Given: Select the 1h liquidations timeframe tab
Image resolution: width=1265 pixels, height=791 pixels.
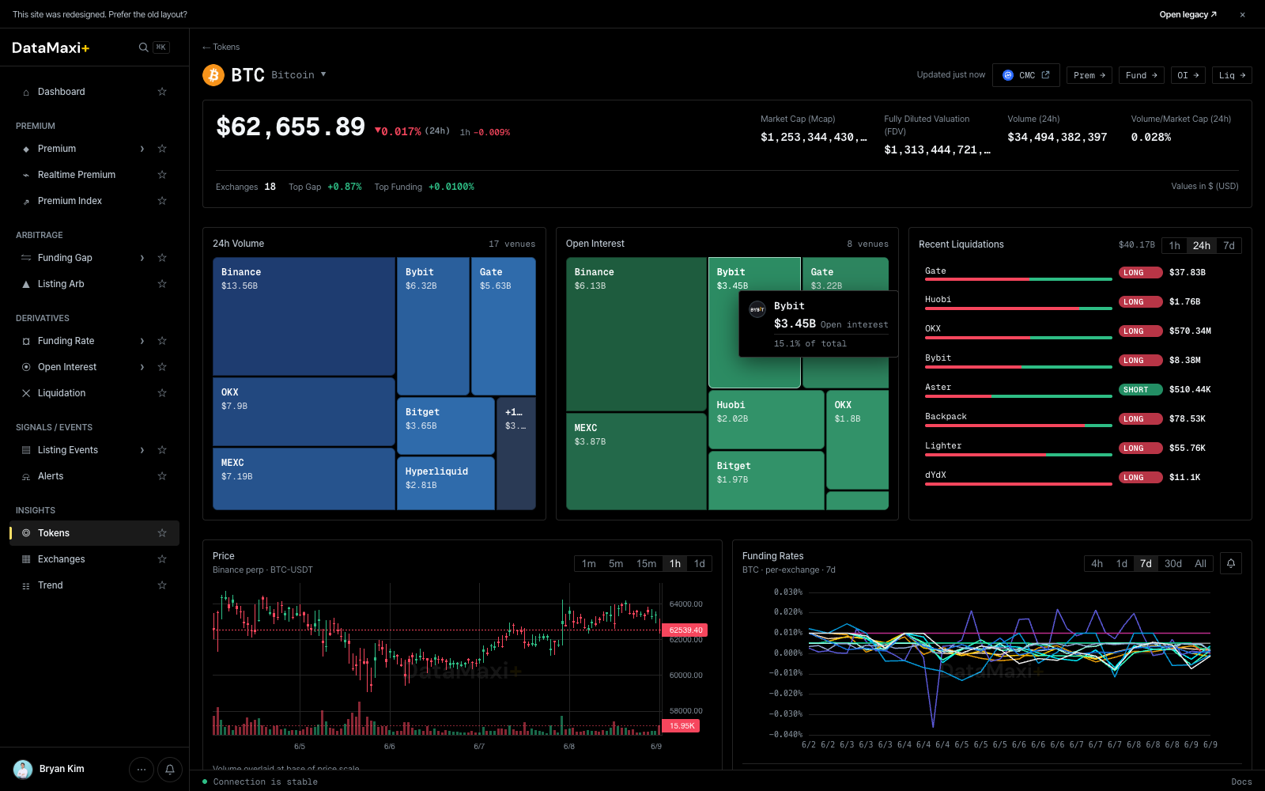Looking at the screenshot, I should [1175, 245].
